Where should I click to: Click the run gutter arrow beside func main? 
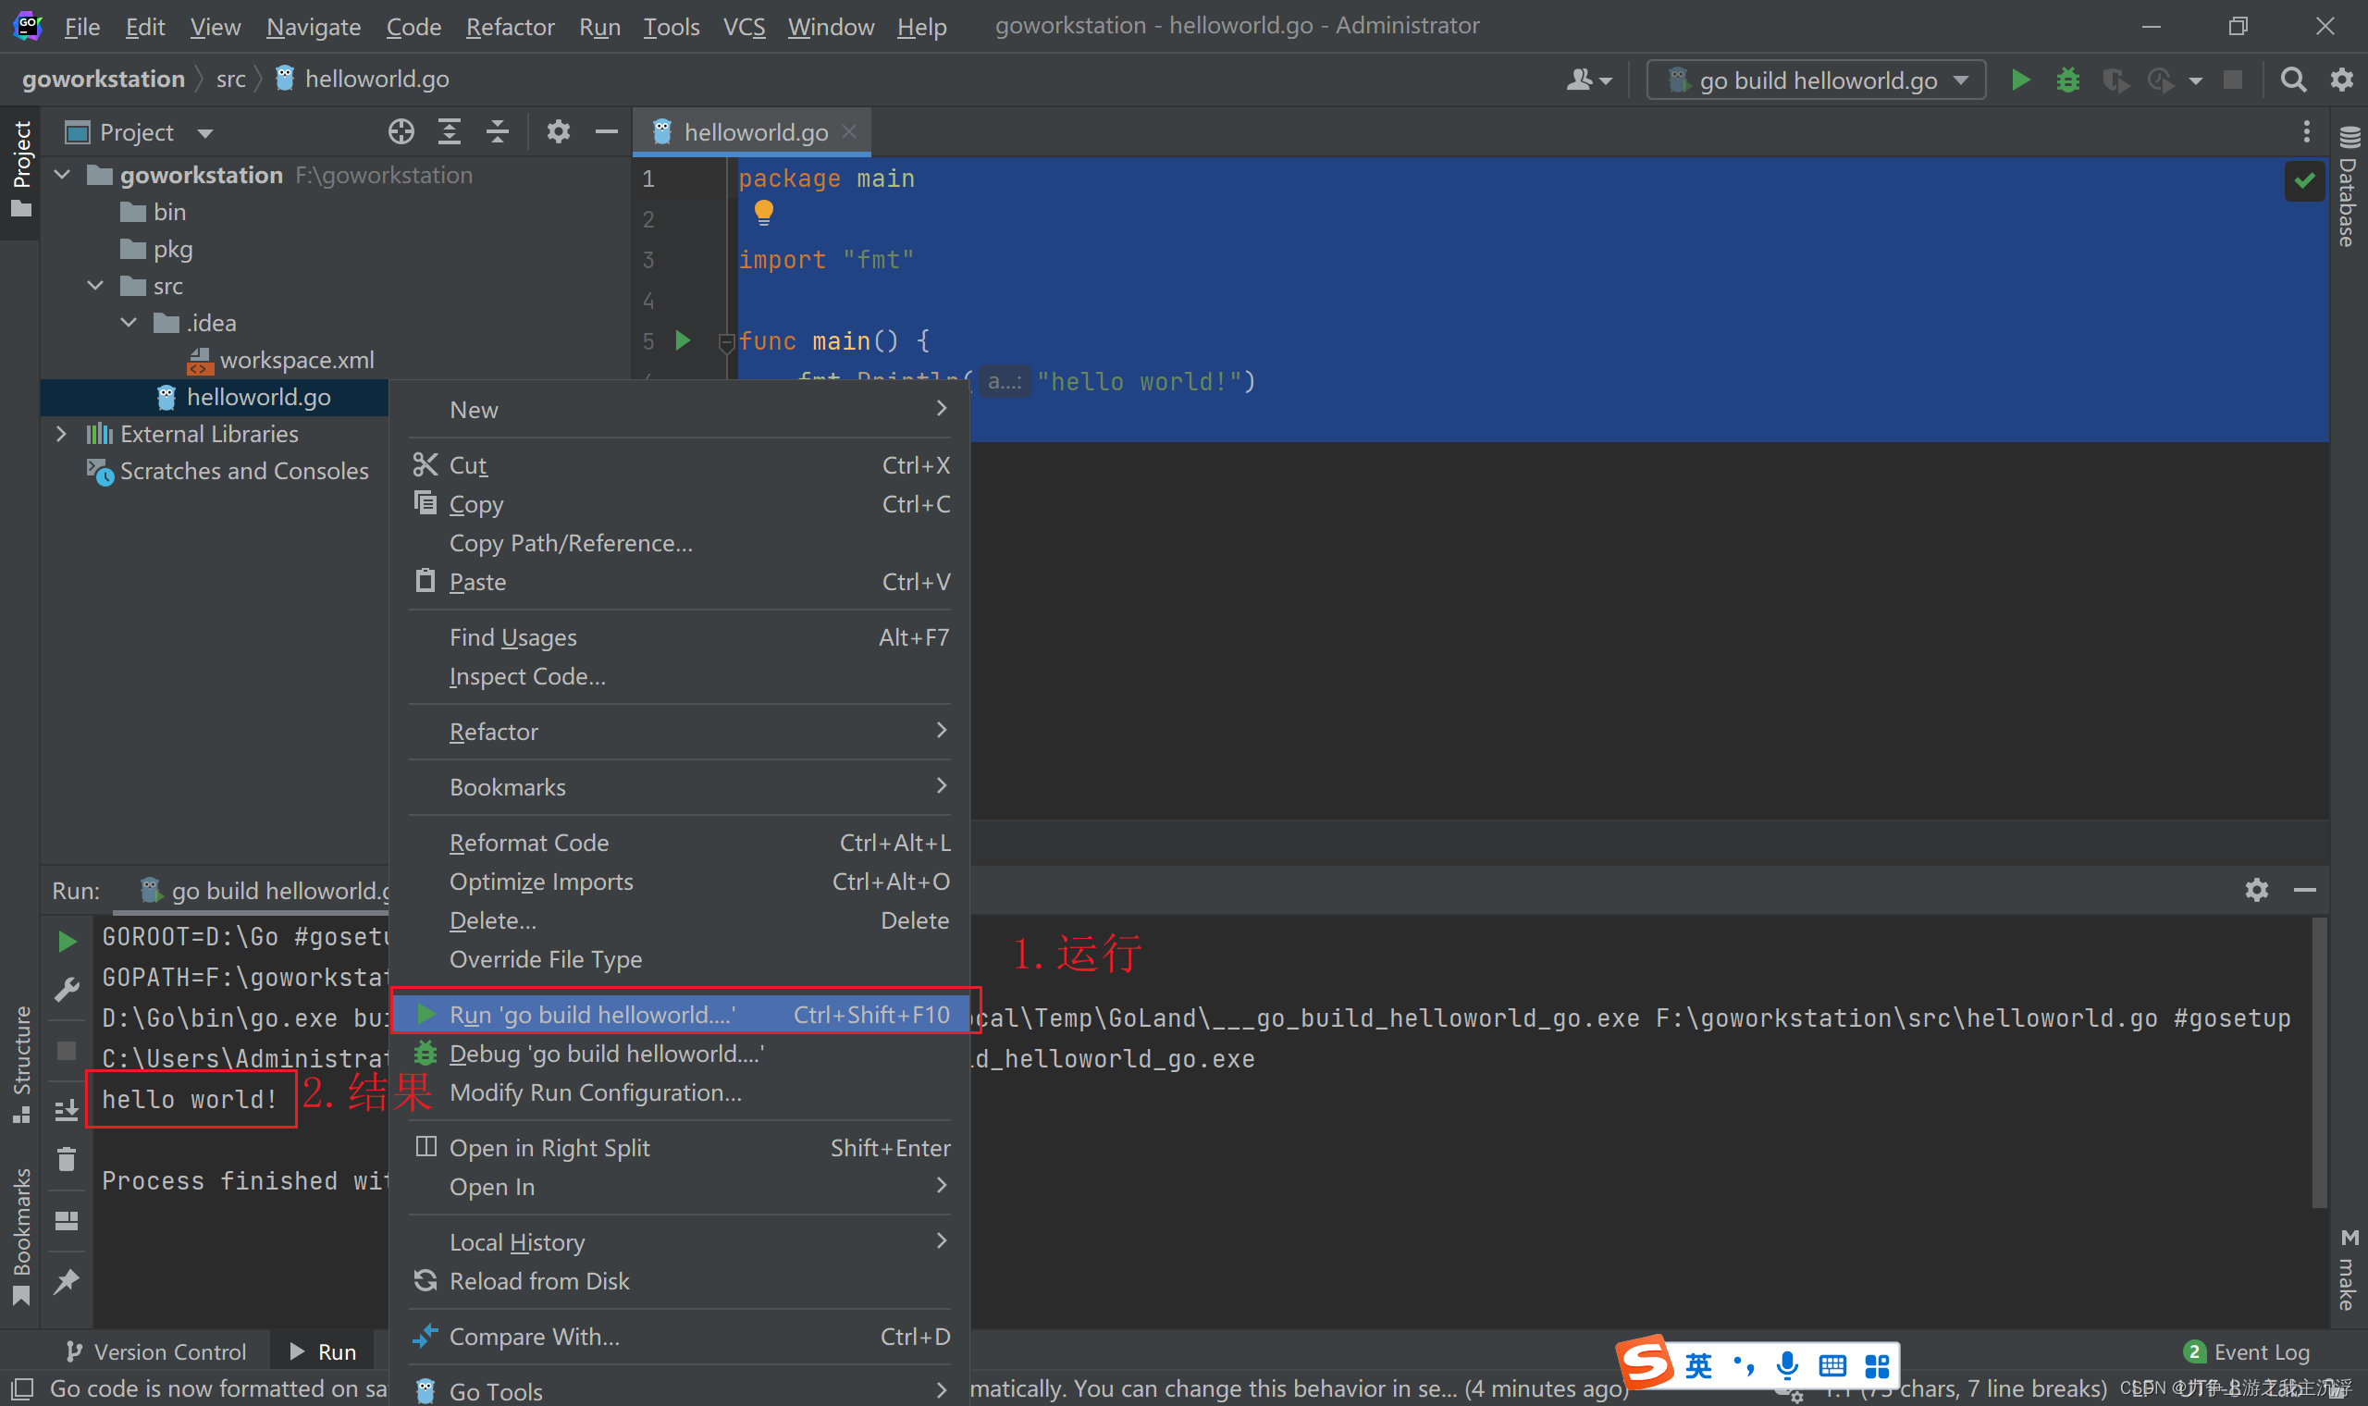pos(682,340)
